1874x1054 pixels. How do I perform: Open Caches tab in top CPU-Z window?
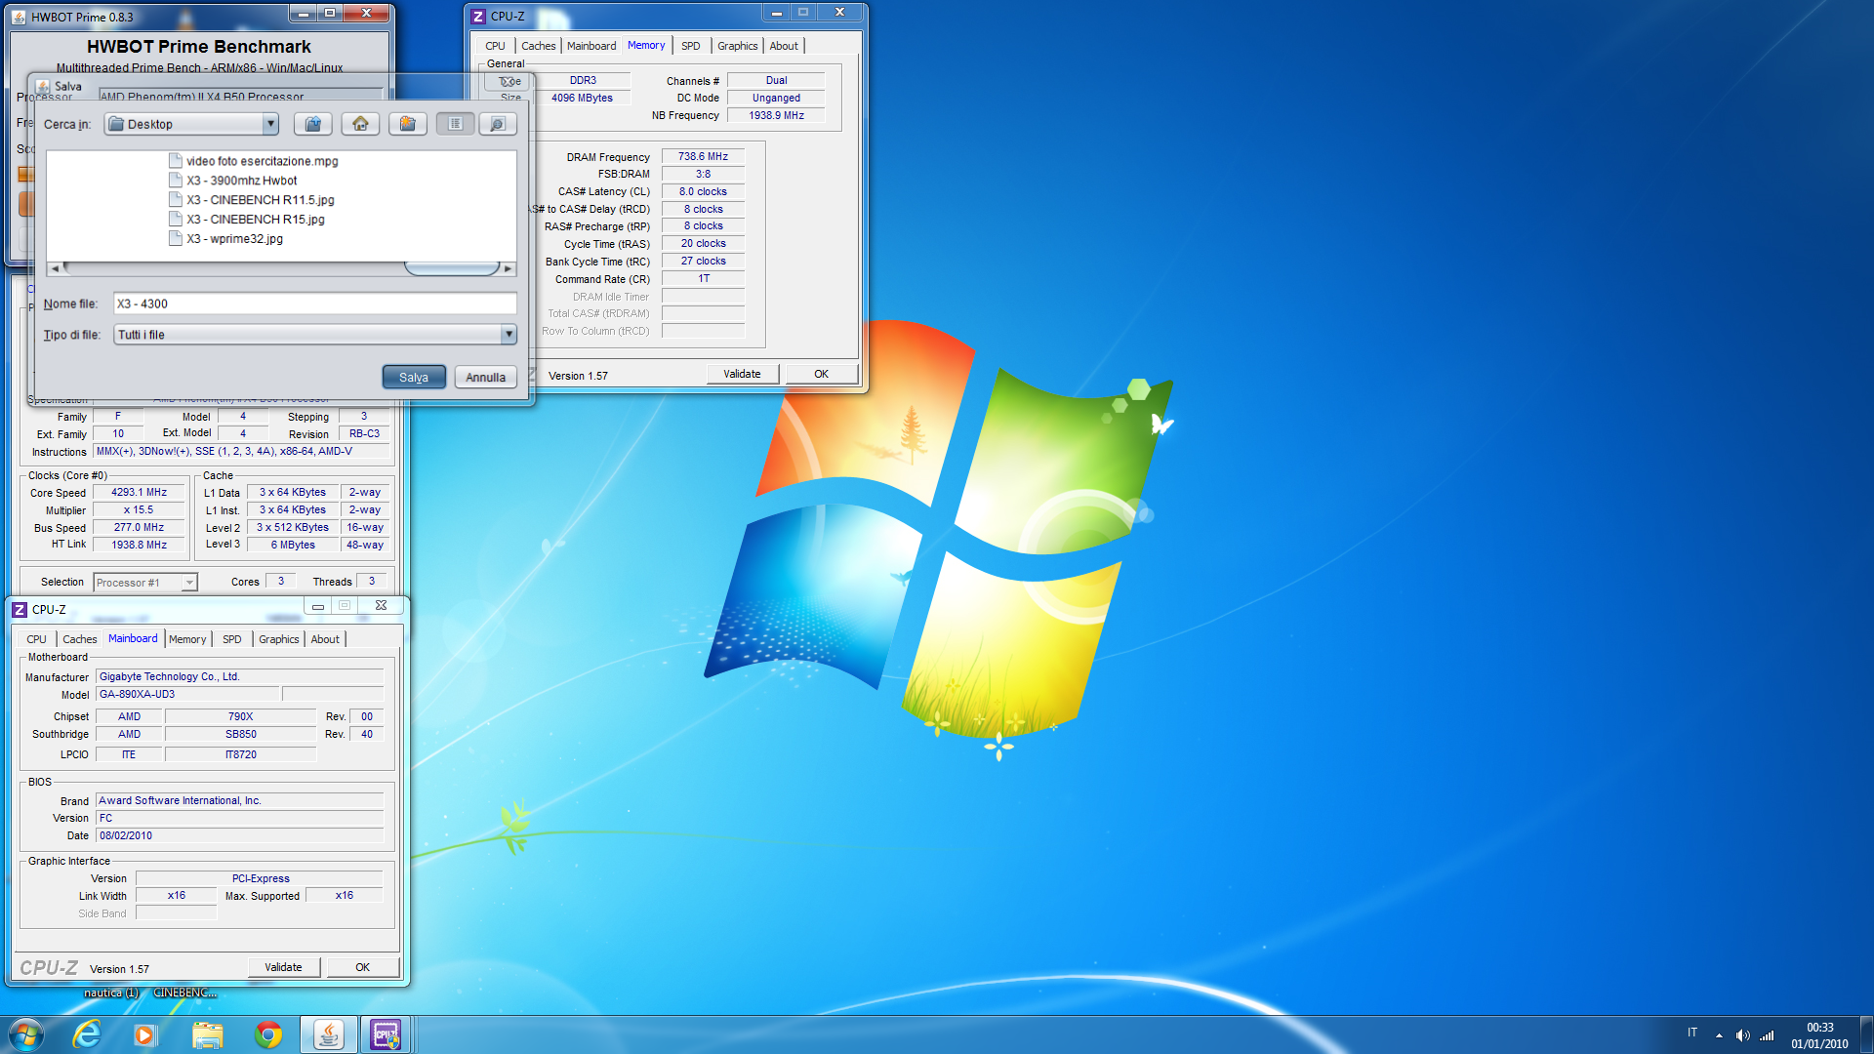click(x=538, y=46)
